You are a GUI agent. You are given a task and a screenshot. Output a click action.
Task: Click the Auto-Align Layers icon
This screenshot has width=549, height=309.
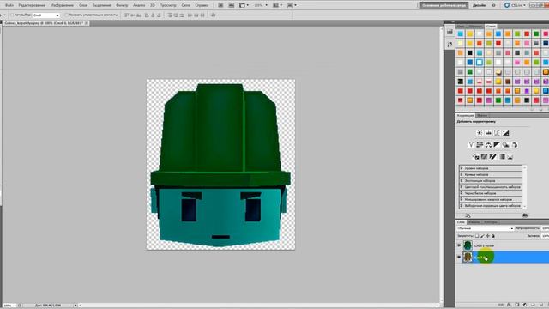(x=214, y=15)
